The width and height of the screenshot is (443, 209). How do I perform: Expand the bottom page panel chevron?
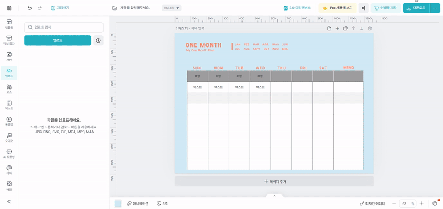[274, 196]
